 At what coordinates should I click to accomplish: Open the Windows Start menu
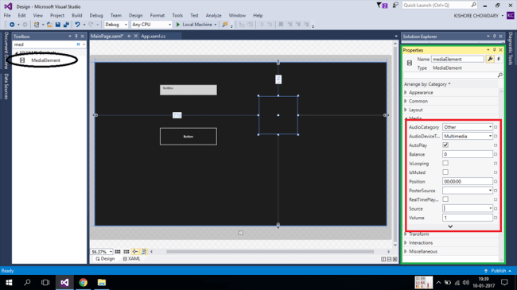tap(9, 282)
